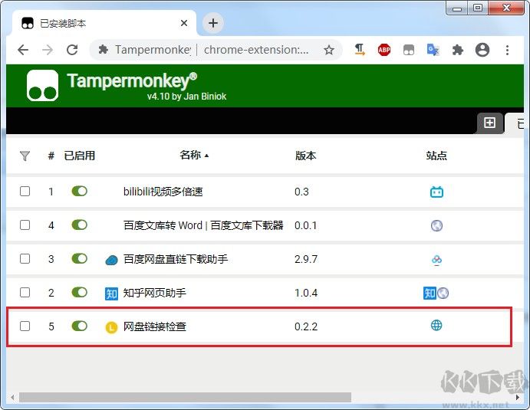This screenshot has width=530, height=410.
Task: Click the horizontal scrollbar thumb
Action: coord(185,397)
